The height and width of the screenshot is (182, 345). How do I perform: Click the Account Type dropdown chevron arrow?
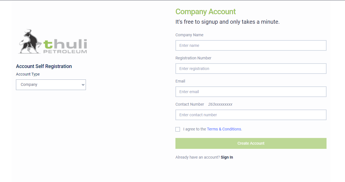[83, 85]
